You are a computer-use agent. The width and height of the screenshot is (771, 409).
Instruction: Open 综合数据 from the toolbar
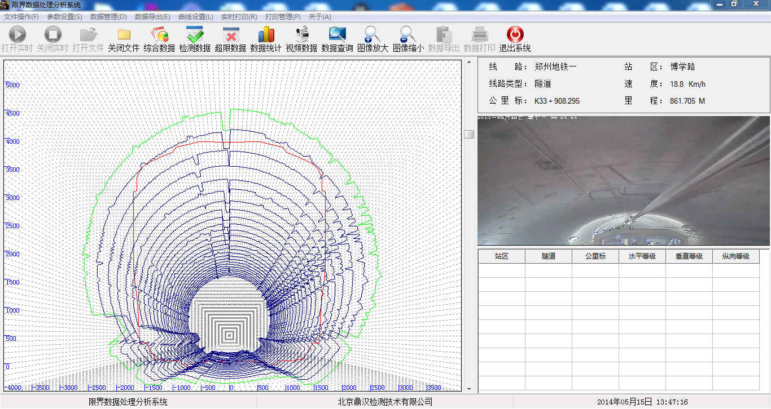click(159, 34)
